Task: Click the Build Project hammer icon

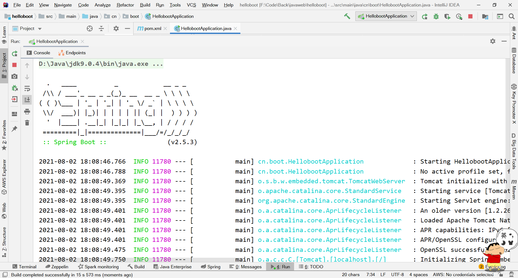Action: [347, 16]
